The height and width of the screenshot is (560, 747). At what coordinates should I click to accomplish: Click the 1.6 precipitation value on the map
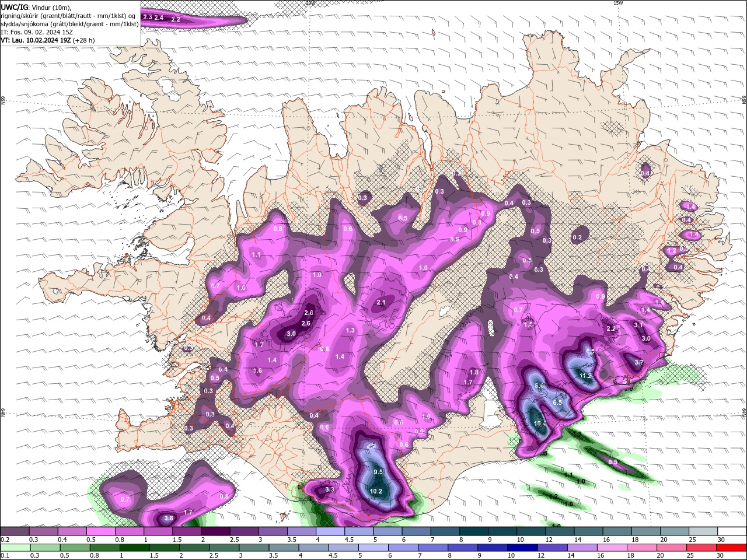pyautogui.click(x=257, y=371)
